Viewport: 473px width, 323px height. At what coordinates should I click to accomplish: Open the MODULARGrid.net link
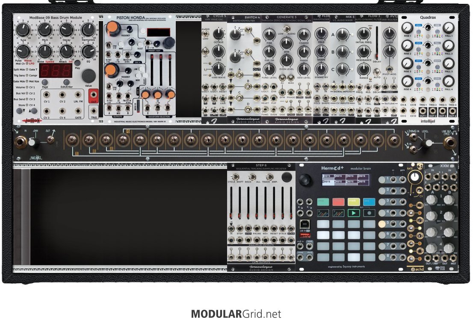(236, 314)
